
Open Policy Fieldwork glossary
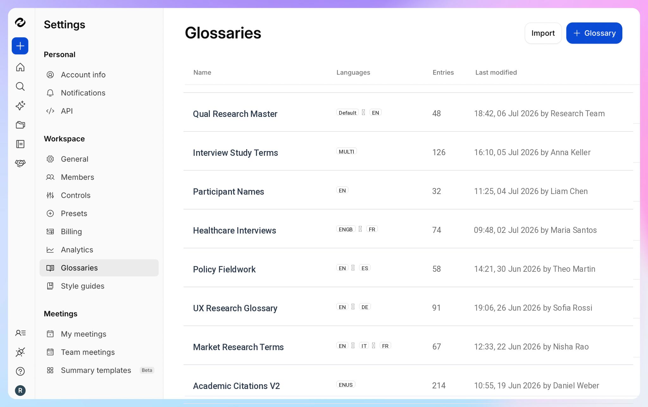(224, 269)
